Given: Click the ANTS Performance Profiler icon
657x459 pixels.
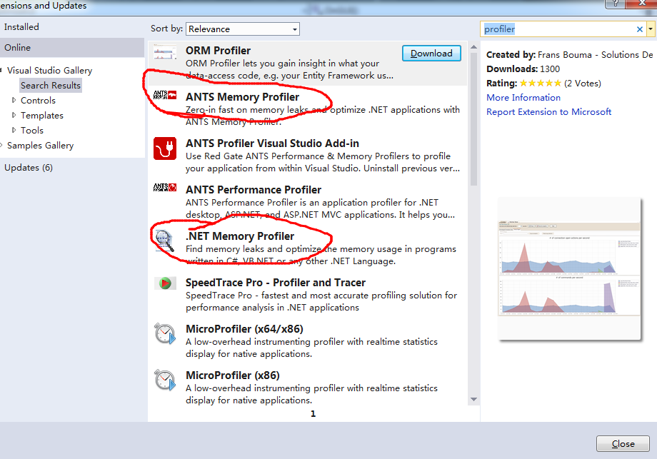Looking at the screenshot, I should point(165,187).
